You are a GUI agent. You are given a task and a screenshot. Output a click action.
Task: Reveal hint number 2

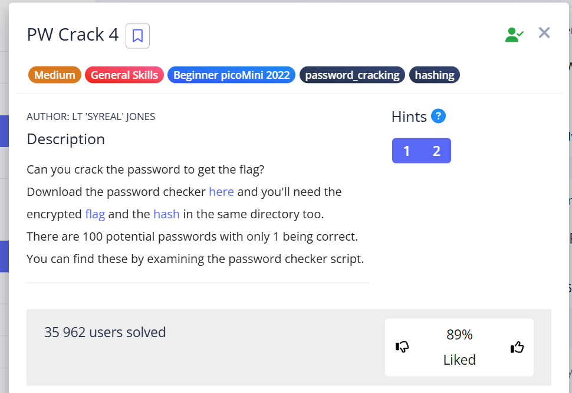(x=436, y=151)
